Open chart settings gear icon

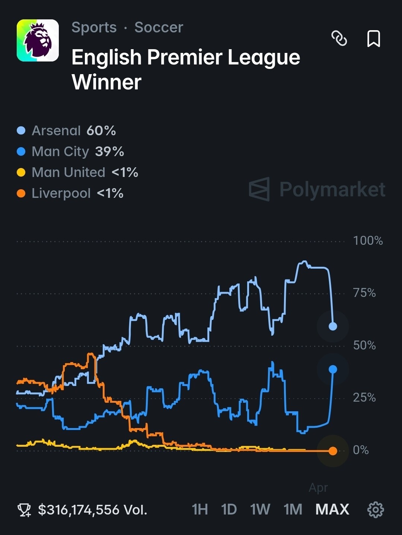(x=376, y=509)
